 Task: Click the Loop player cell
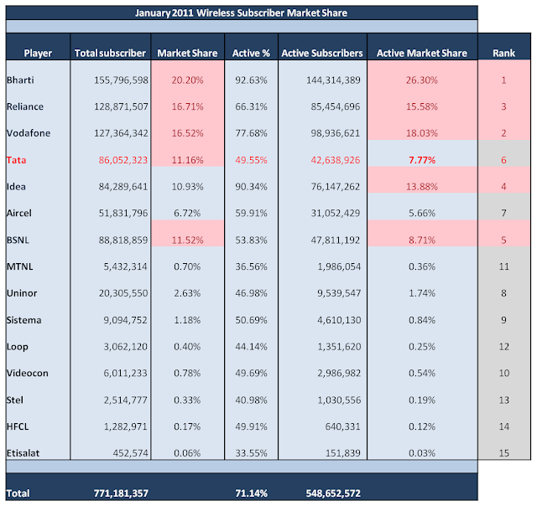tap(18, 347)
